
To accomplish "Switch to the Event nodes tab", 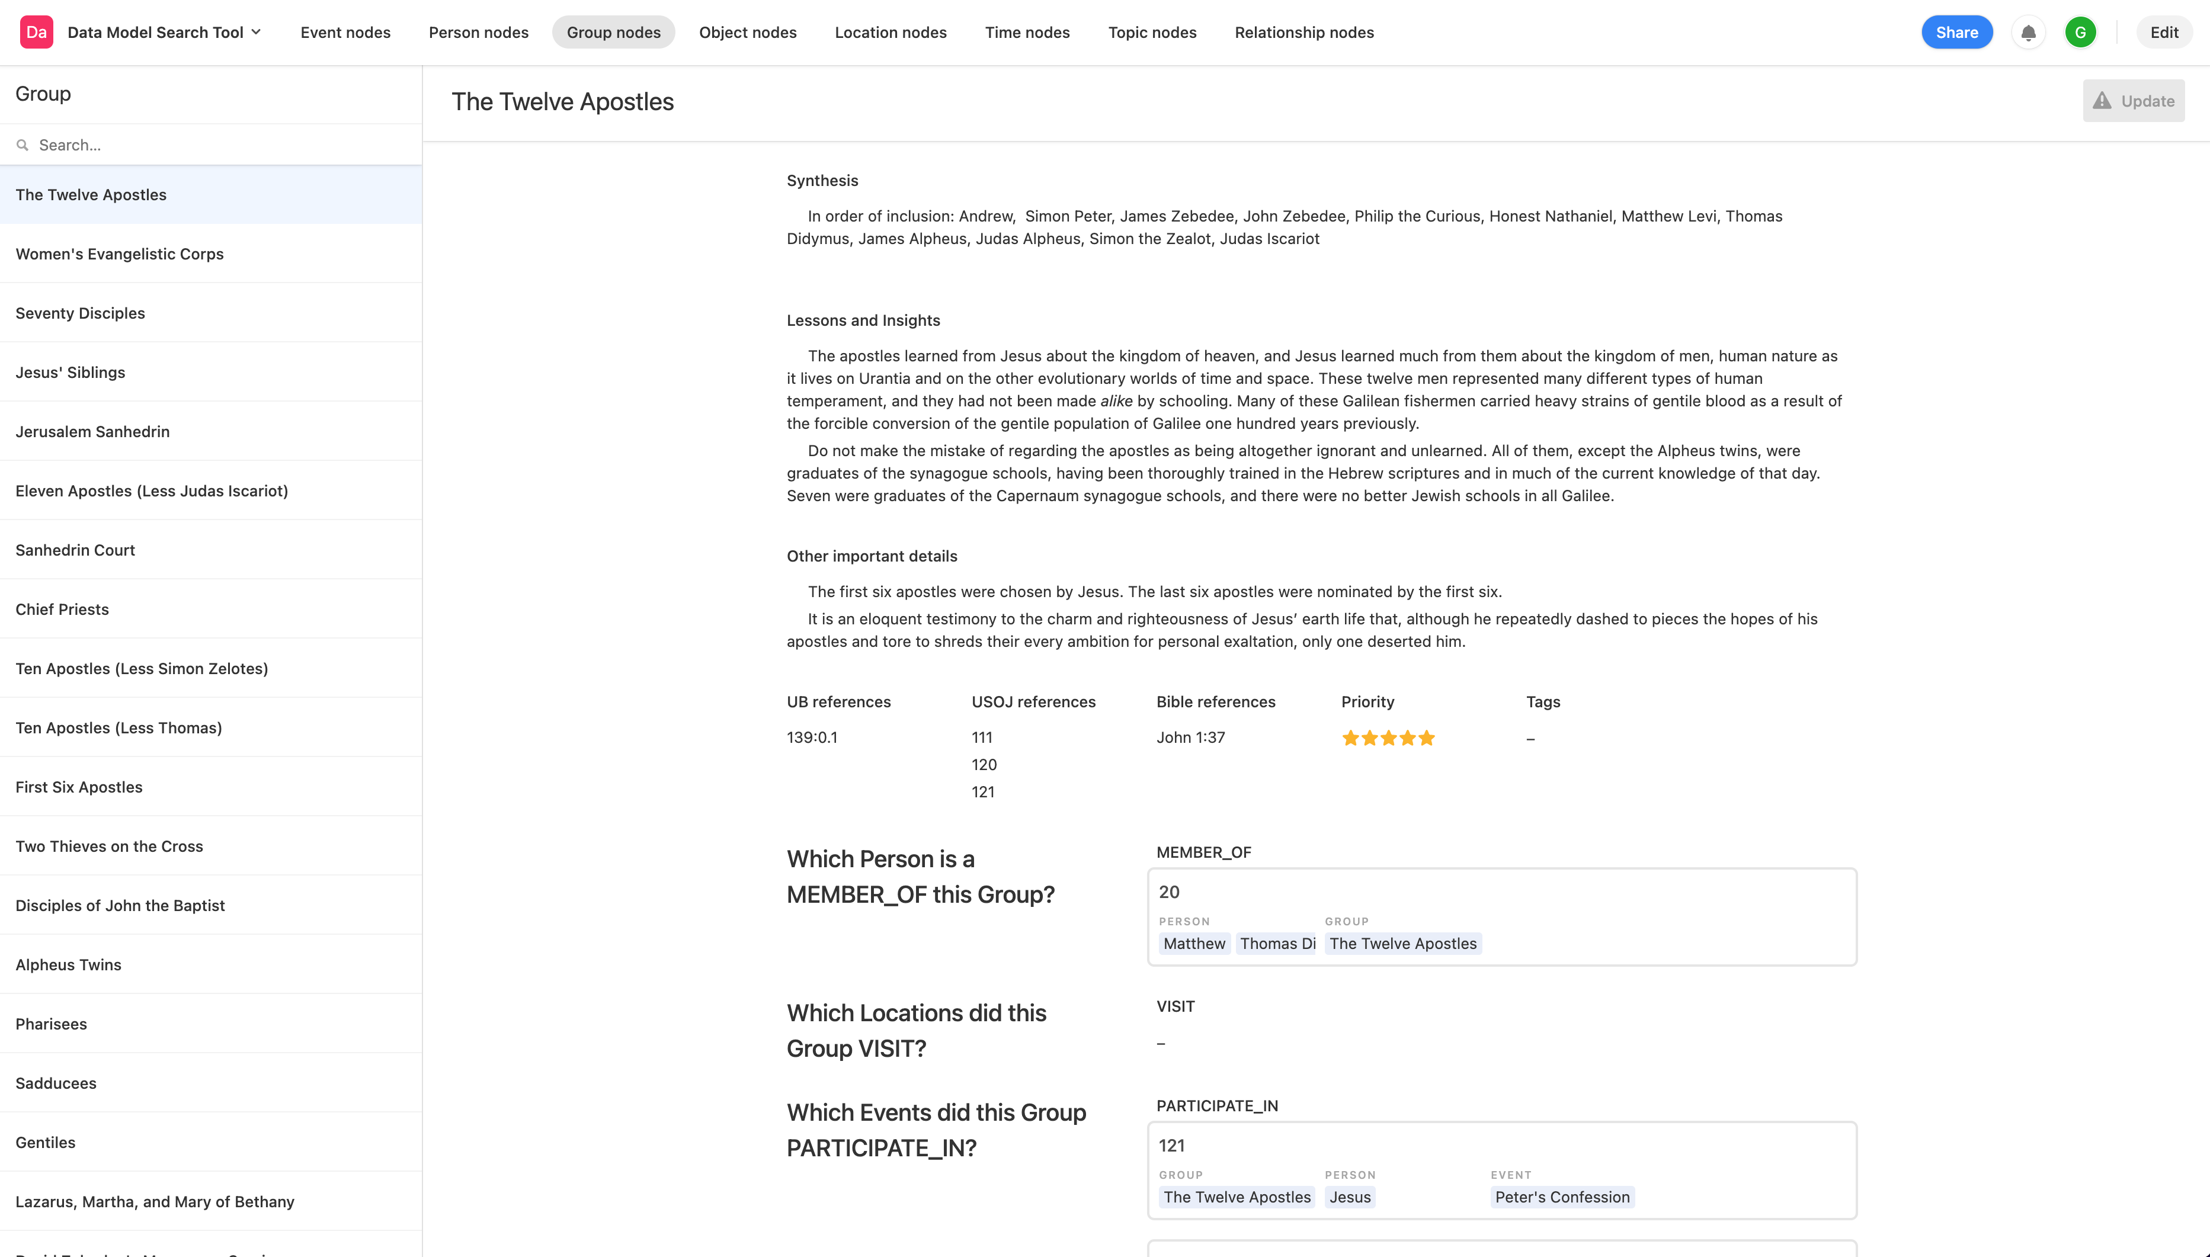I will click(345, 32).
